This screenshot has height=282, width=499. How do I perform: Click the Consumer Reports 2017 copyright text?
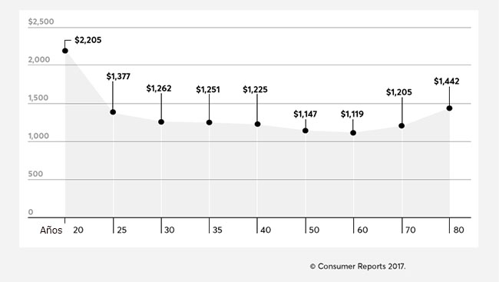click(x=358, y=267)
